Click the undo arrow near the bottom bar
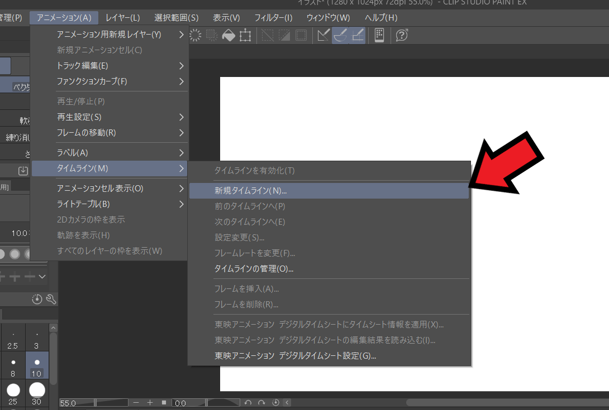The image size is (609, 410). pyautogui.click(x=249, y=402)
